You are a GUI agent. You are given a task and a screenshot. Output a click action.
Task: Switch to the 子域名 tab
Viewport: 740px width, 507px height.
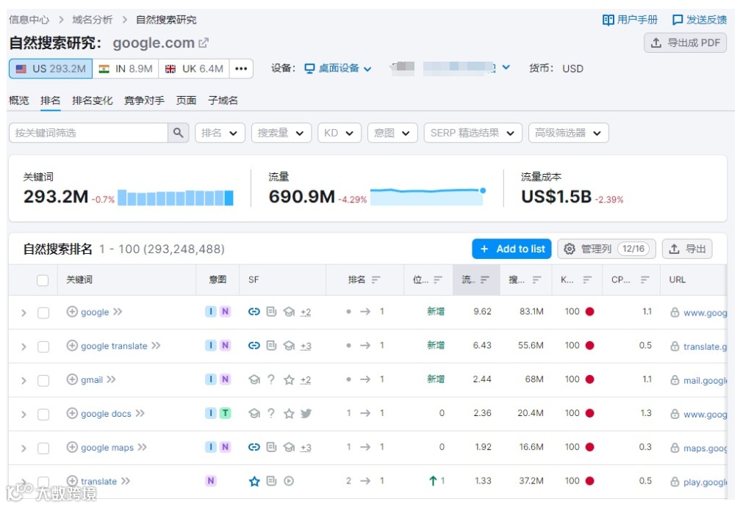tap(223, 101)
